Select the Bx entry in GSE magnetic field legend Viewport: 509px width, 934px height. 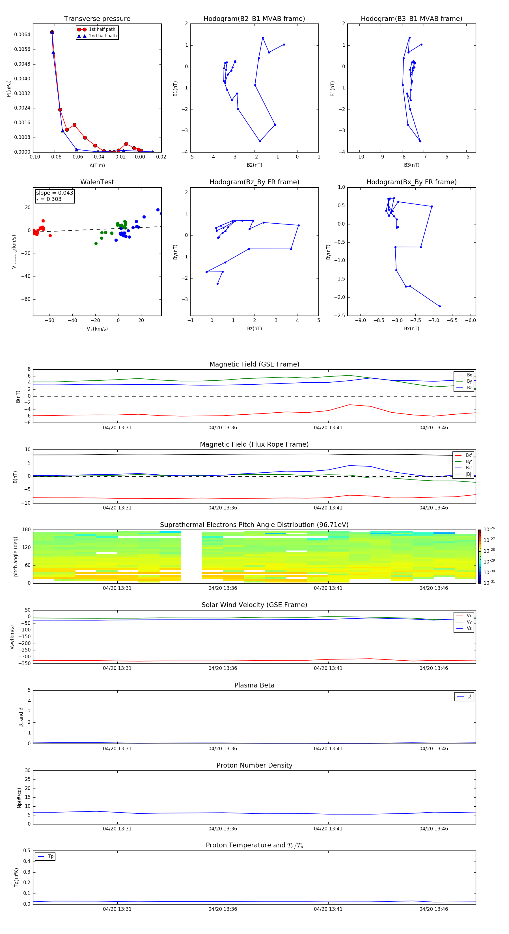[464, 375]
